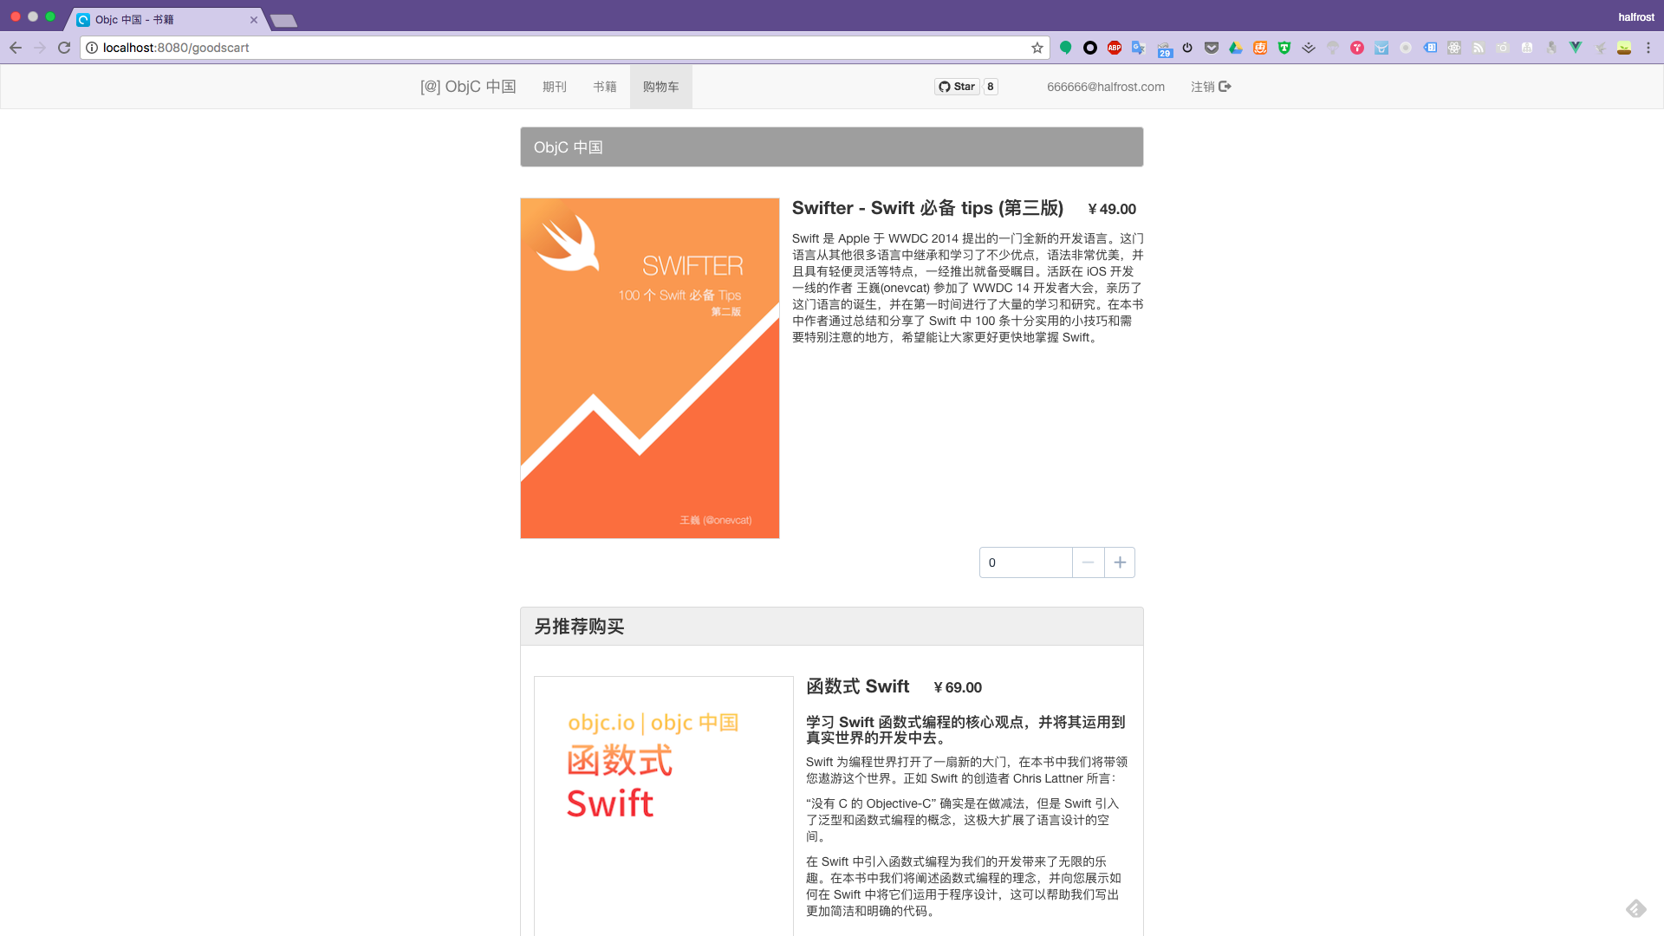Select the 购物车 nav tab

[660, 87]
